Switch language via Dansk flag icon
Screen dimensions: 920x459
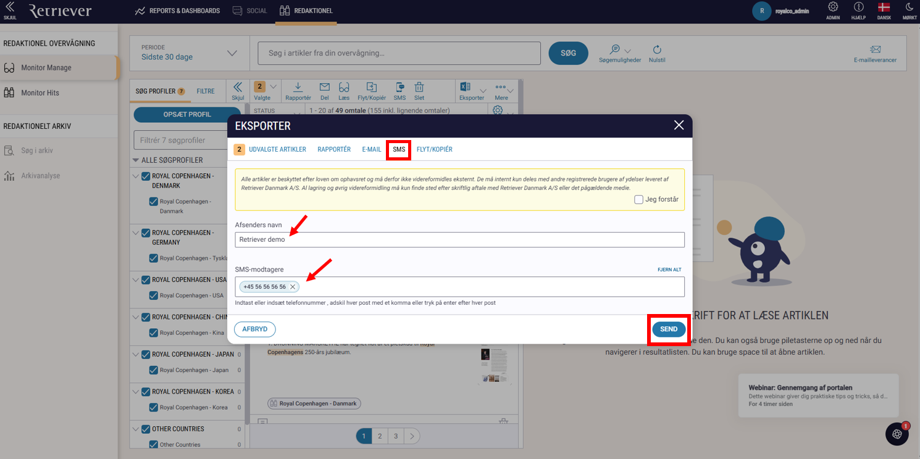point(884,7)
